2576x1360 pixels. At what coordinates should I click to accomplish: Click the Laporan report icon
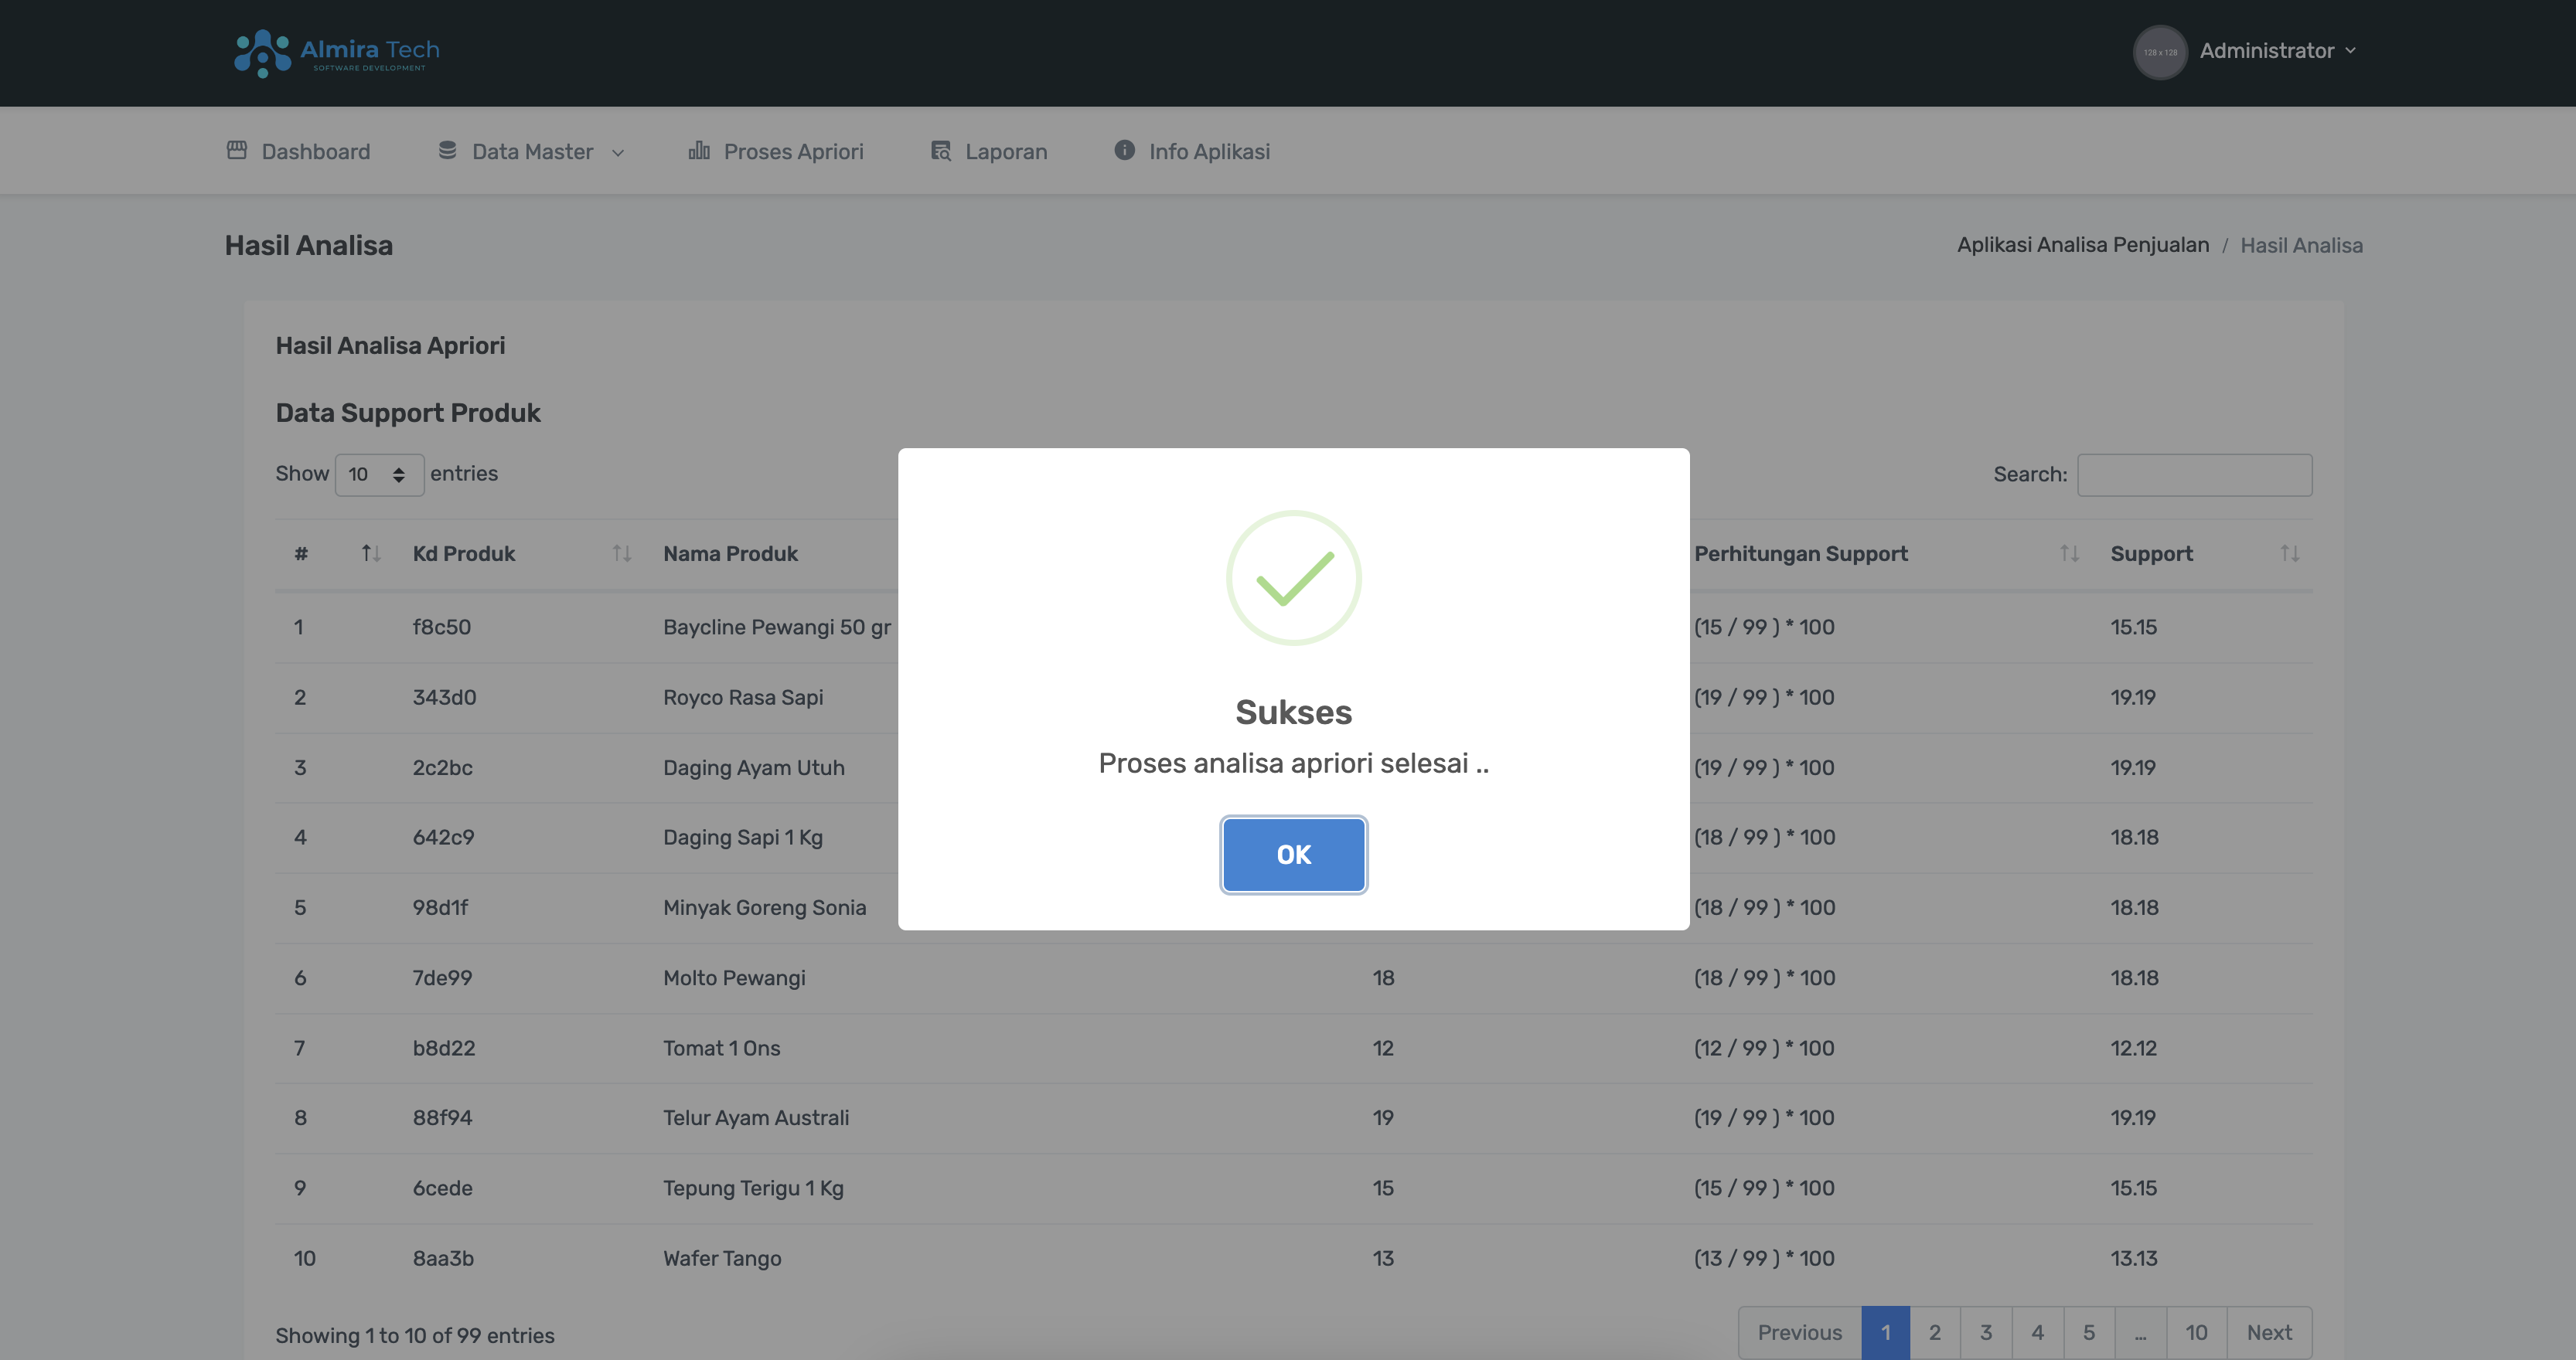pyautogui.click(x=940, y=150)
